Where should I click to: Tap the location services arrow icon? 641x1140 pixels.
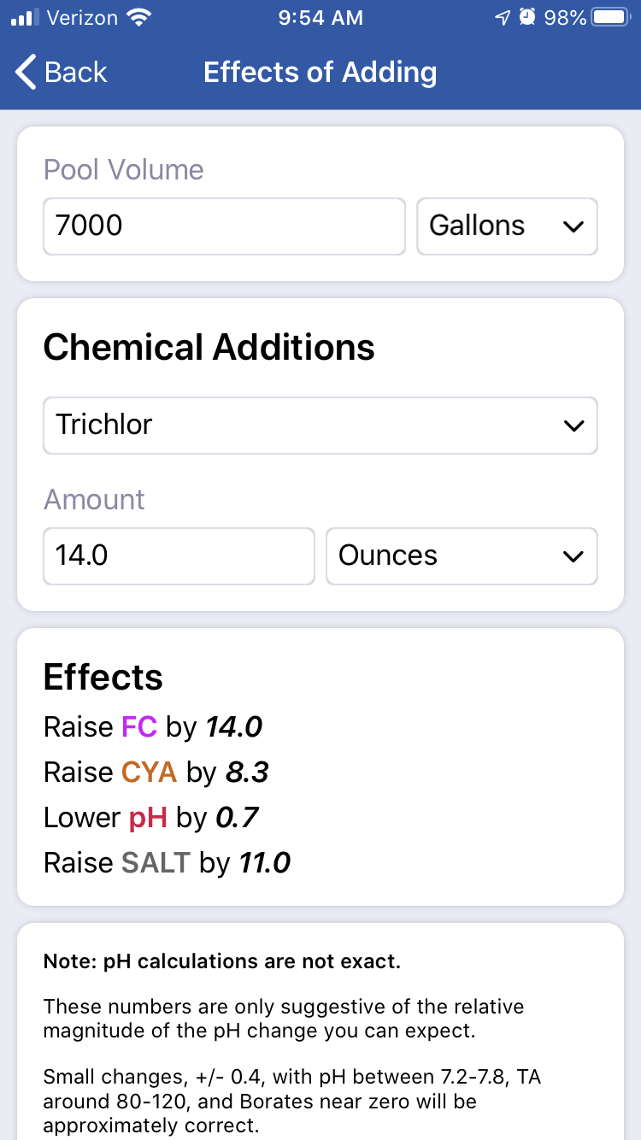(503, 18)
